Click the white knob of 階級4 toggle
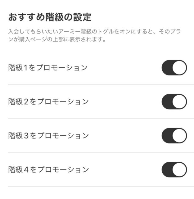Viewport: 194px width, 199px height. tap(179, 170)
